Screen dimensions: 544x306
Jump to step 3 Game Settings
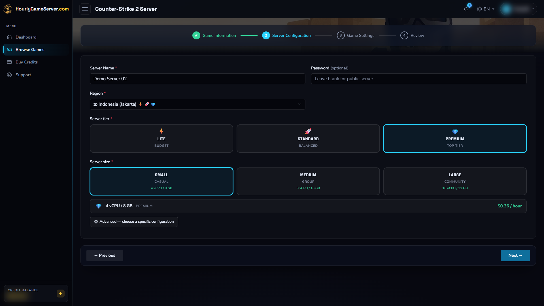[x=356, y=35]
